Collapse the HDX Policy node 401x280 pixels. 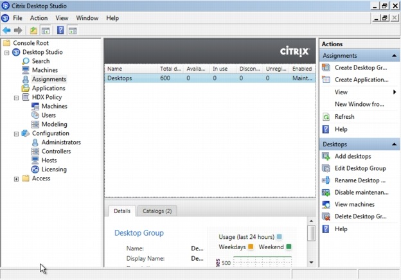pyautogui.click(x=16, y=98)
